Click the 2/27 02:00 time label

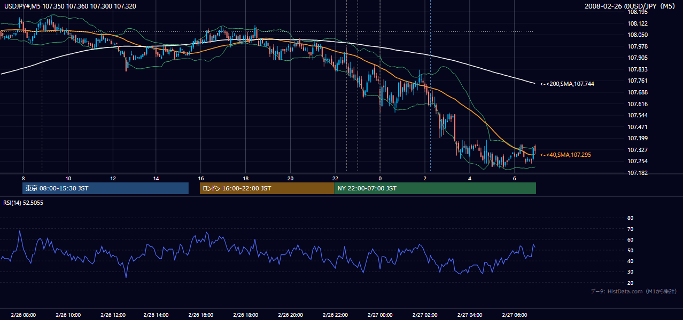click(x=425, y=315)
